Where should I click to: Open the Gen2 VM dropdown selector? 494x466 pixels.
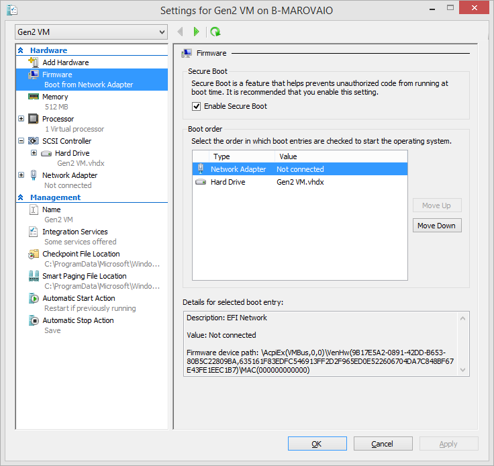[x=91, y=32]
